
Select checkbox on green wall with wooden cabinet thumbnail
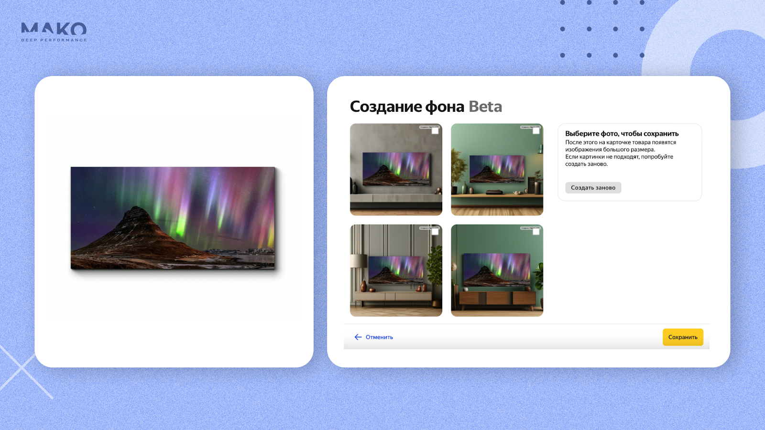[536, 232]
